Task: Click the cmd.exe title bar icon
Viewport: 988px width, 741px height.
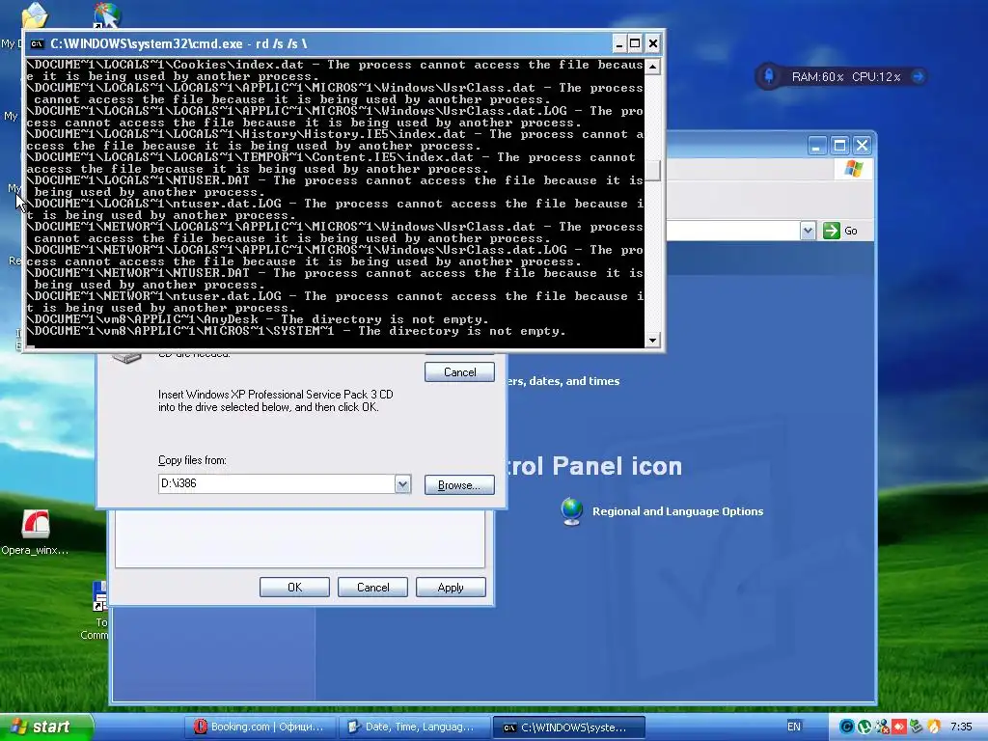Action: [x=38, y=43]
